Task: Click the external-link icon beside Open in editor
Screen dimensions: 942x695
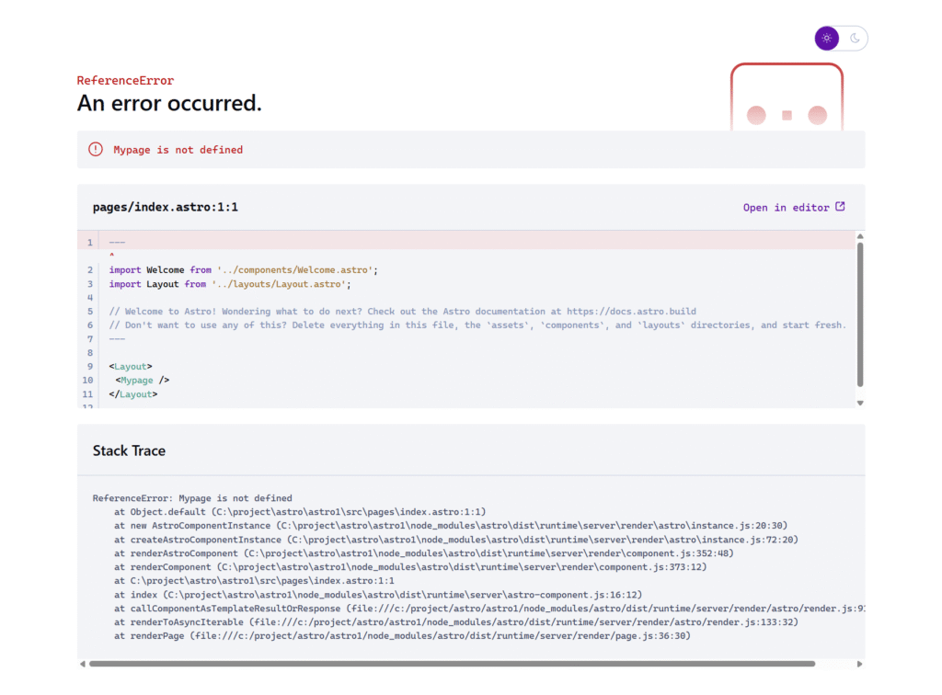Action: point(840,207)
